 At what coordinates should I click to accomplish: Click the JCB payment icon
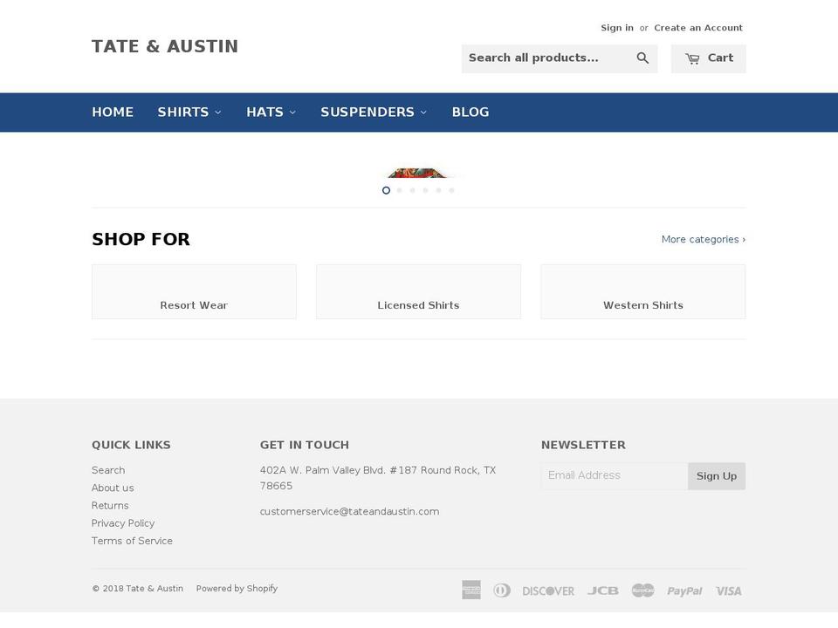tap(603, 590)
